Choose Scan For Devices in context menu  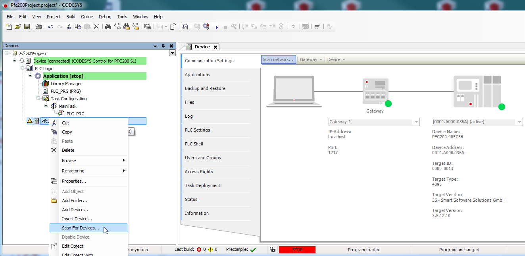click(80, 228)
